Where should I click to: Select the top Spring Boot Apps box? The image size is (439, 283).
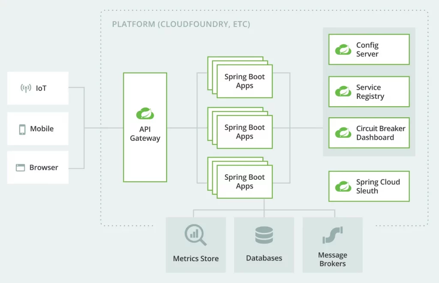coord(244,81)
